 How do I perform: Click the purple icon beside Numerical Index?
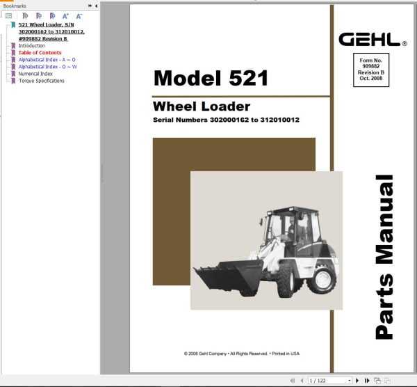tap(13, 74)
